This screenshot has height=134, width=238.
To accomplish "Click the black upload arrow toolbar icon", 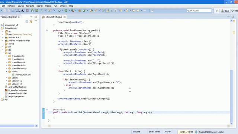I will click(x=18, y=11).
